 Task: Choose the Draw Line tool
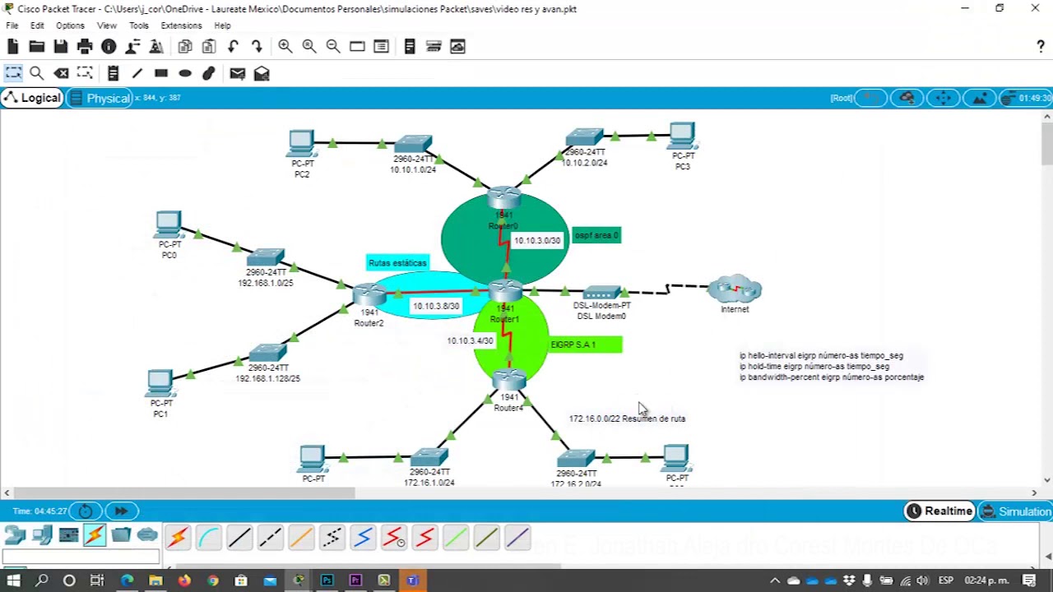(137, 74)
